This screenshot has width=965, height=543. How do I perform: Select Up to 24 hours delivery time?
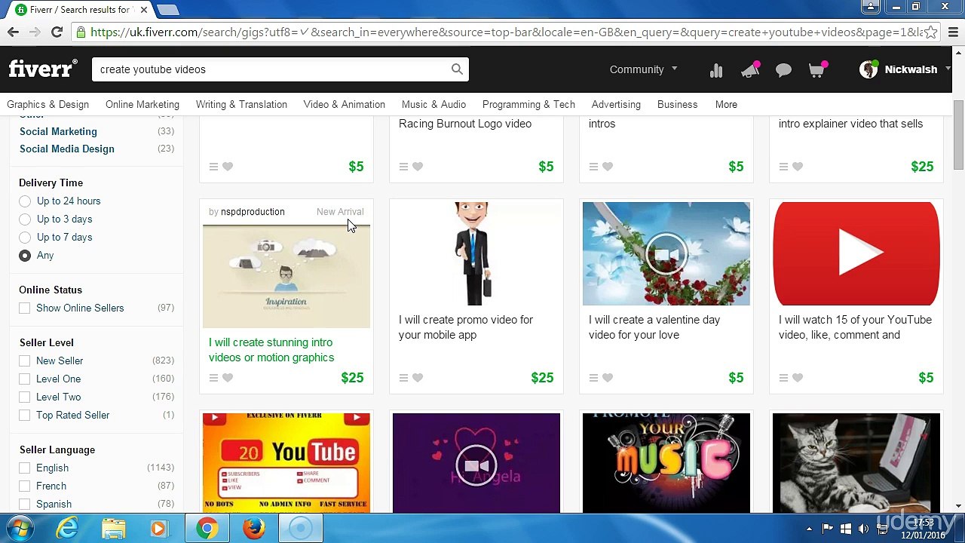pyautogui.click(x=25, y=201)
